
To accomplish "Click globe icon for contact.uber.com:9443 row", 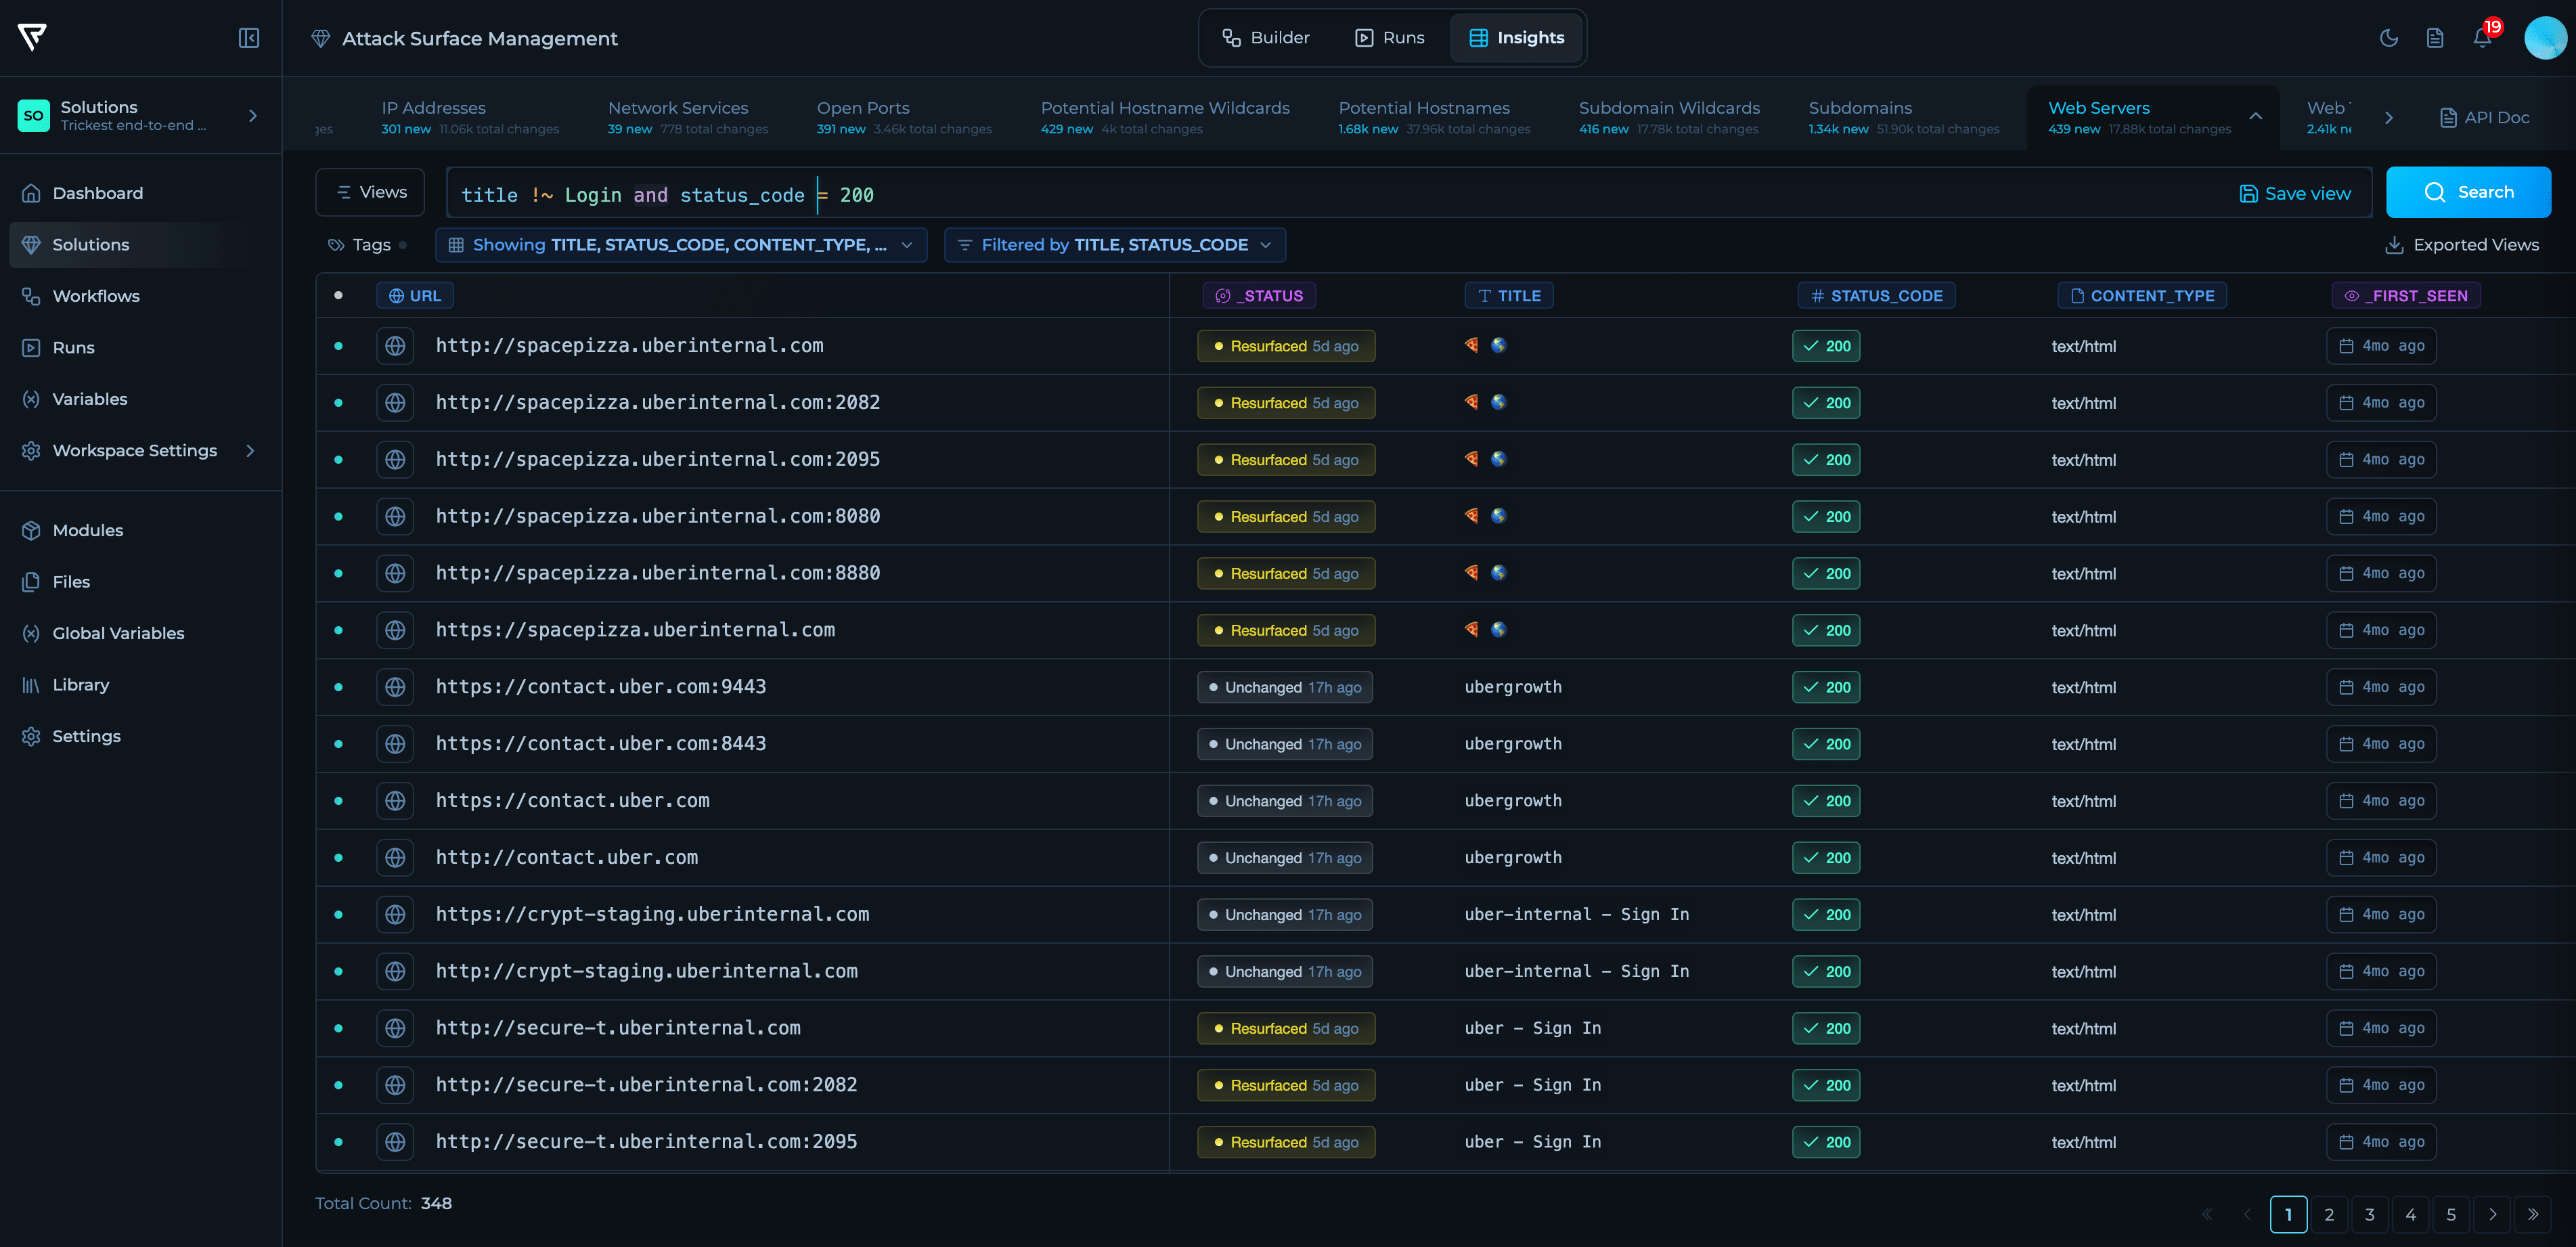I will point(395,687).
